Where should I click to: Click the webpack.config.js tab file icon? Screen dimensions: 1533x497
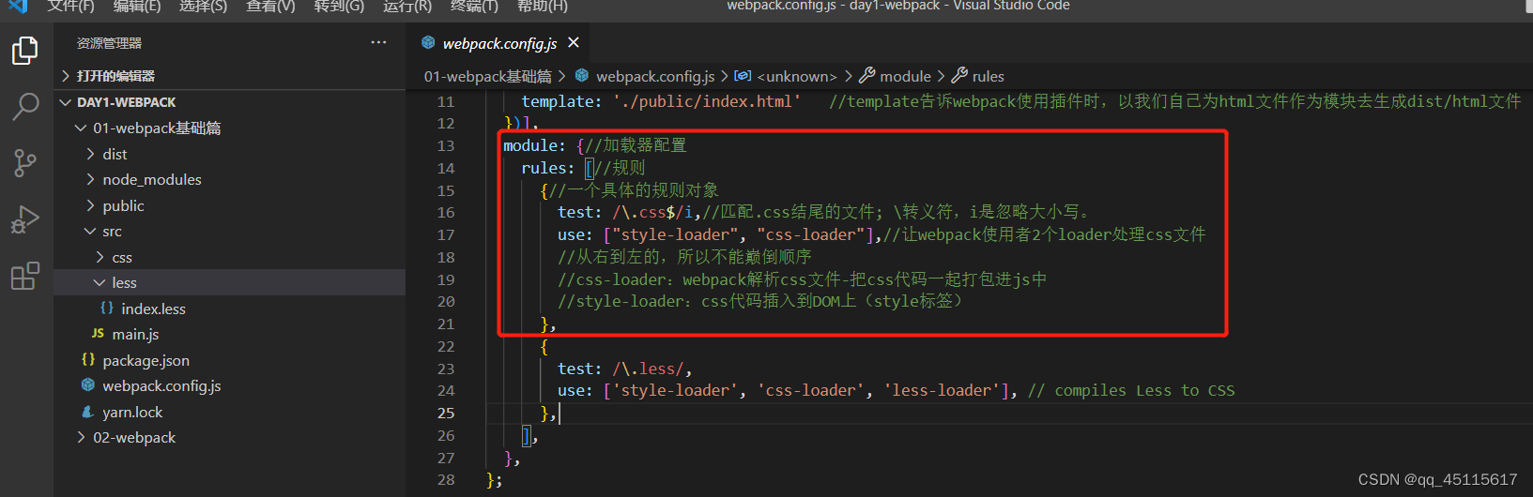tap(428, 43)
